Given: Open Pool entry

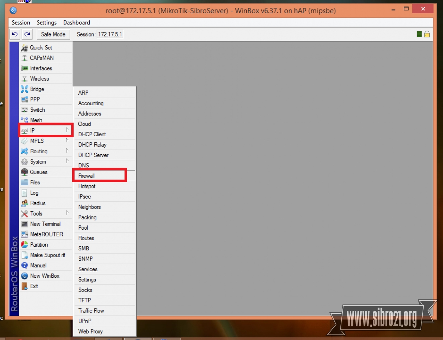Looking at the screenshot, I should 105,228.
